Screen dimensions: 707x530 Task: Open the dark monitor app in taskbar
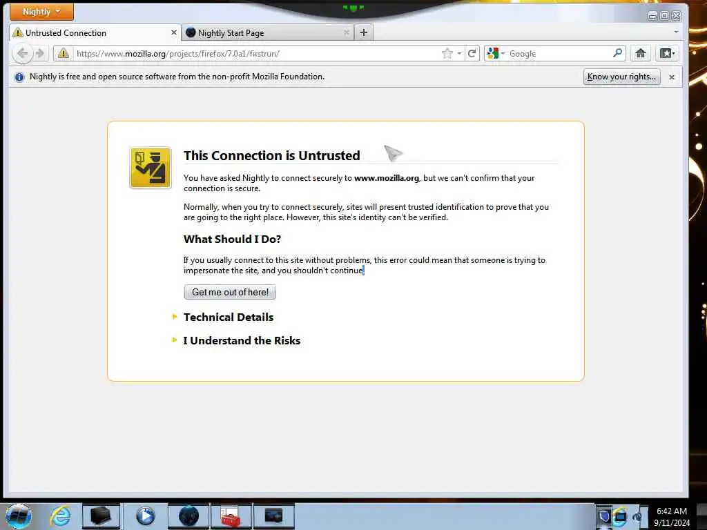[273, 516]
